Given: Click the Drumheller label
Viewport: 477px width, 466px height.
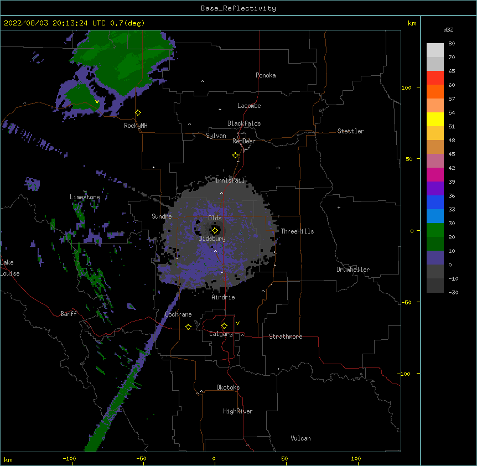Looking at the screenshot, I should [x=353, y=270].
